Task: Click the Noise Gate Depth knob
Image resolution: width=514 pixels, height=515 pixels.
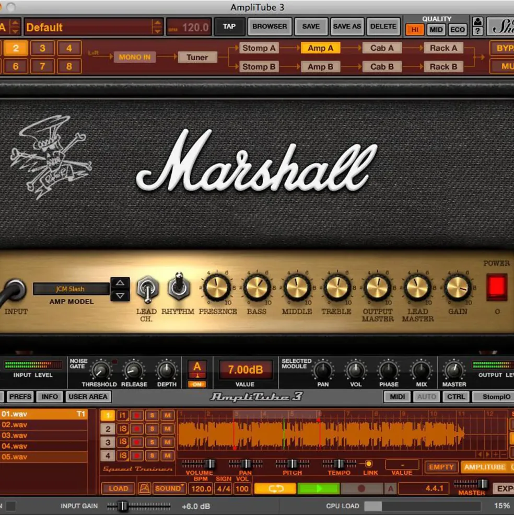Action: click(x=167, y=371)
